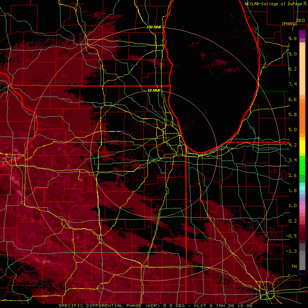Click the 7.4 legend value
This screenshot has height=308, width=308.
pos(293,84)
